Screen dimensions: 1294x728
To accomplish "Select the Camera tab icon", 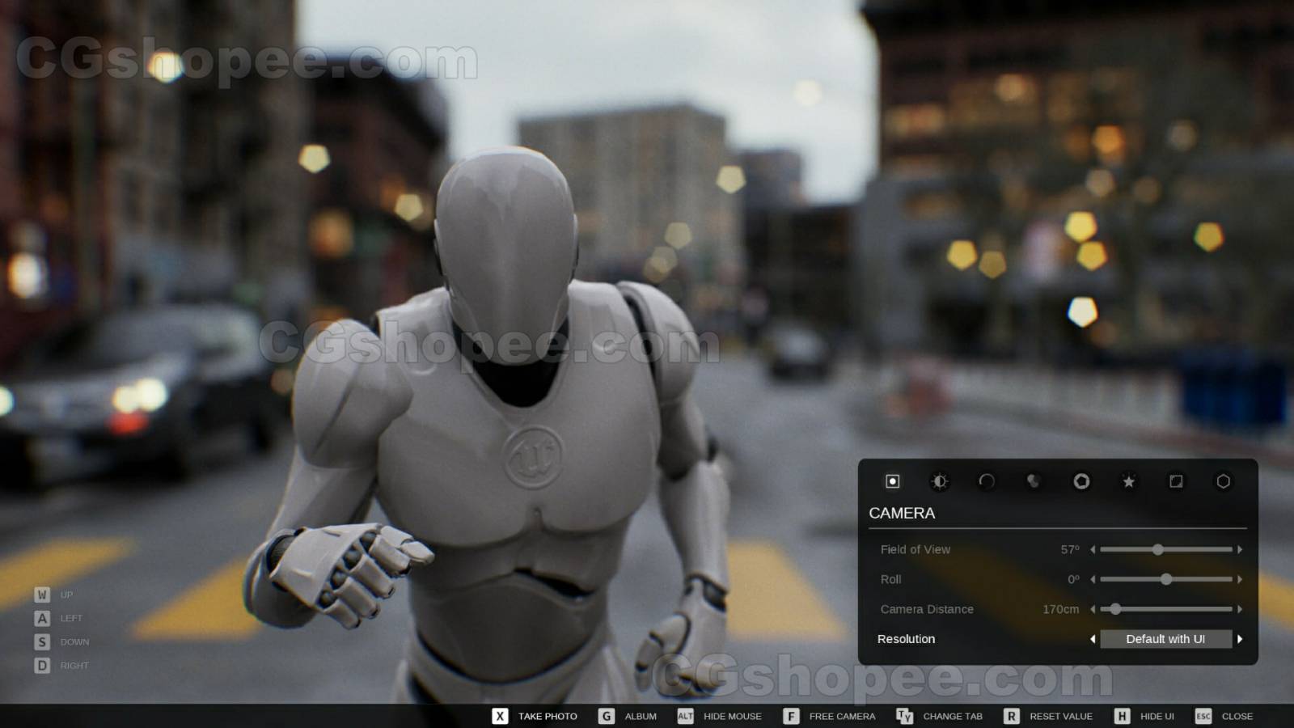I will point(892,481).
